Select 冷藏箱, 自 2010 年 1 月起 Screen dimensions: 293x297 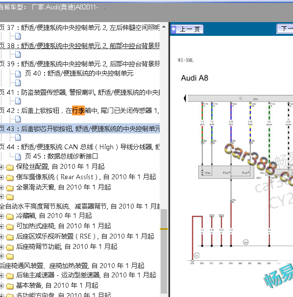coord(54,216)
